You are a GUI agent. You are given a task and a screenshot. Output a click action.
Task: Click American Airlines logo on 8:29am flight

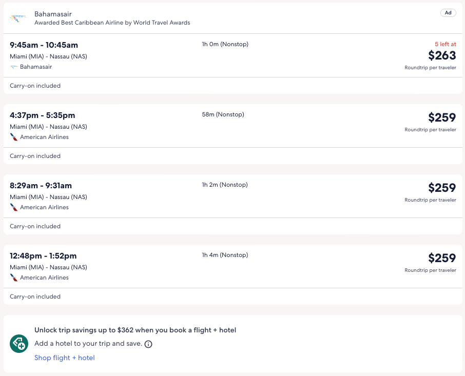14,207
